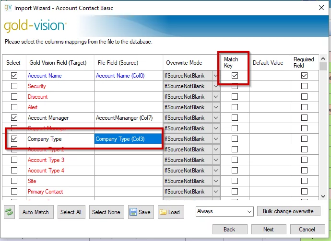The height and width of the screenshot is (241, 331).
Task: Open Overwrite Mode dropdown for Account Manager
Action: point(216,118)
